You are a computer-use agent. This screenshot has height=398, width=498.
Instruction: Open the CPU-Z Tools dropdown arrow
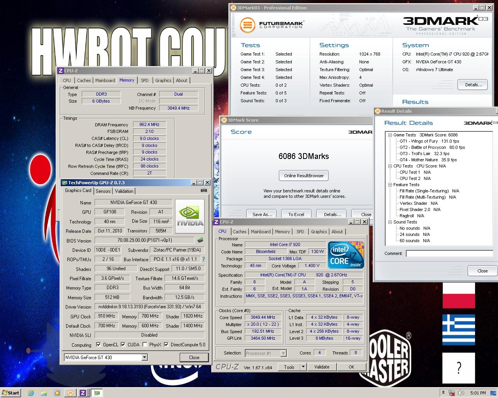pyautogui.click(x=303, y=367)
